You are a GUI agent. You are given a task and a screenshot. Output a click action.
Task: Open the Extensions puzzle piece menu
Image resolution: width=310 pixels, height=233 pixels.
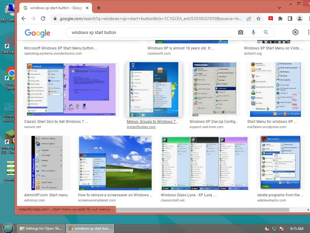tap(280, 19)
